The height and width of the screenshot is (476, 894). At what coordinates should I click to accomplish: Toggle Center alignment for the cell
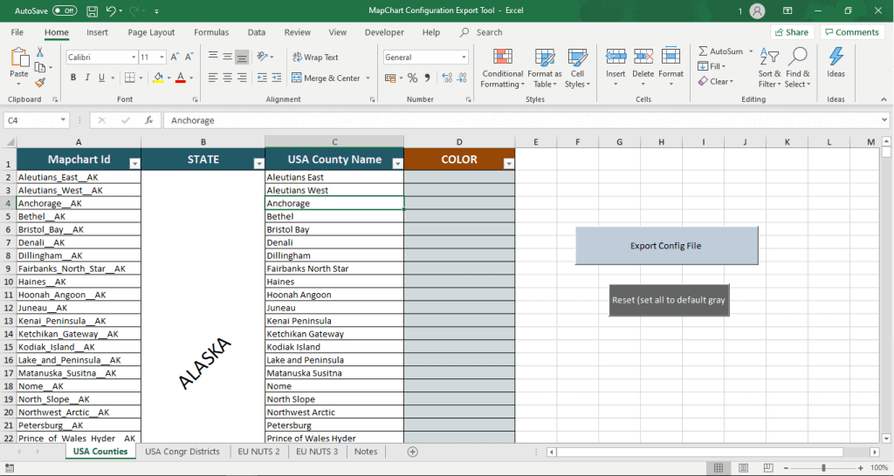pyautogui.click(x=228, y=78)
